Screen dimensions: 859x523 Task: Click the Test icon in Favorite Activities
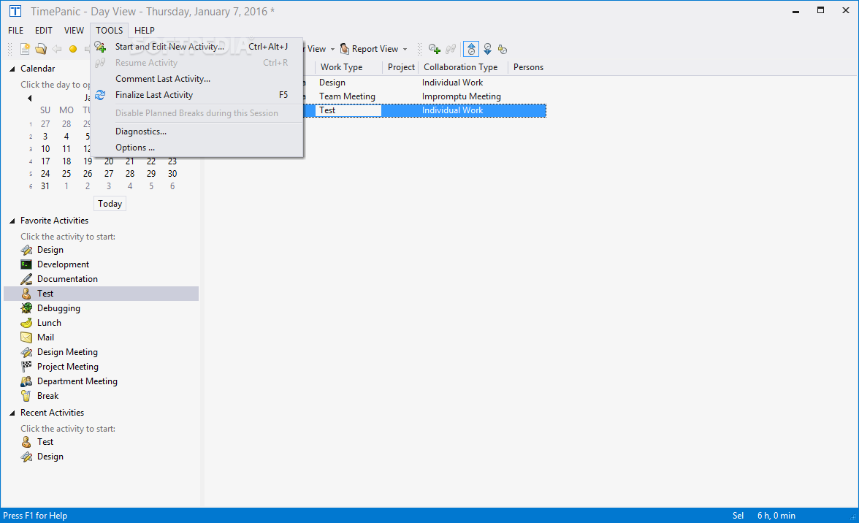point(26,294)
